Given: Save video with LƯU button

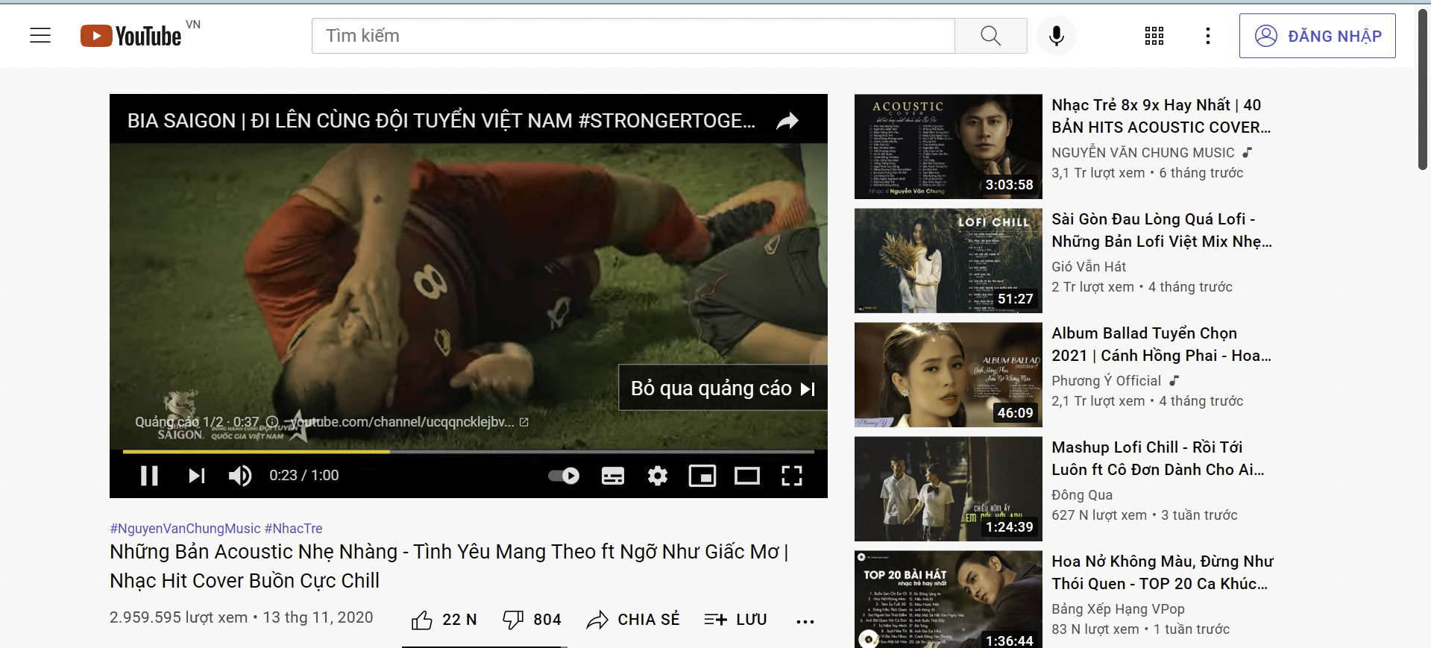Looking at the screenshot, I should click(x=735, y=620).
